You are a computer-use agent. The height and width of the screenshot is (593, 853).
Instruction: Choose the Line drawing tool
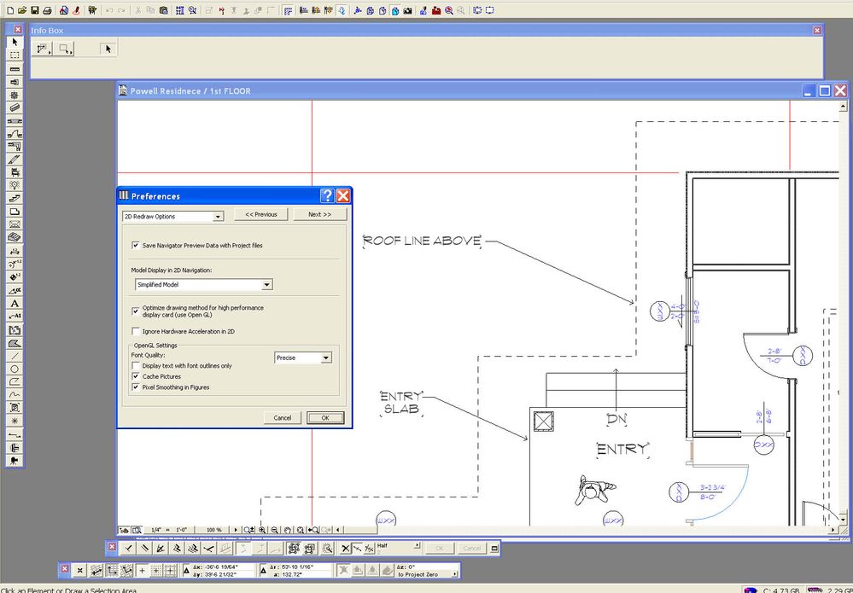(15, 355)
